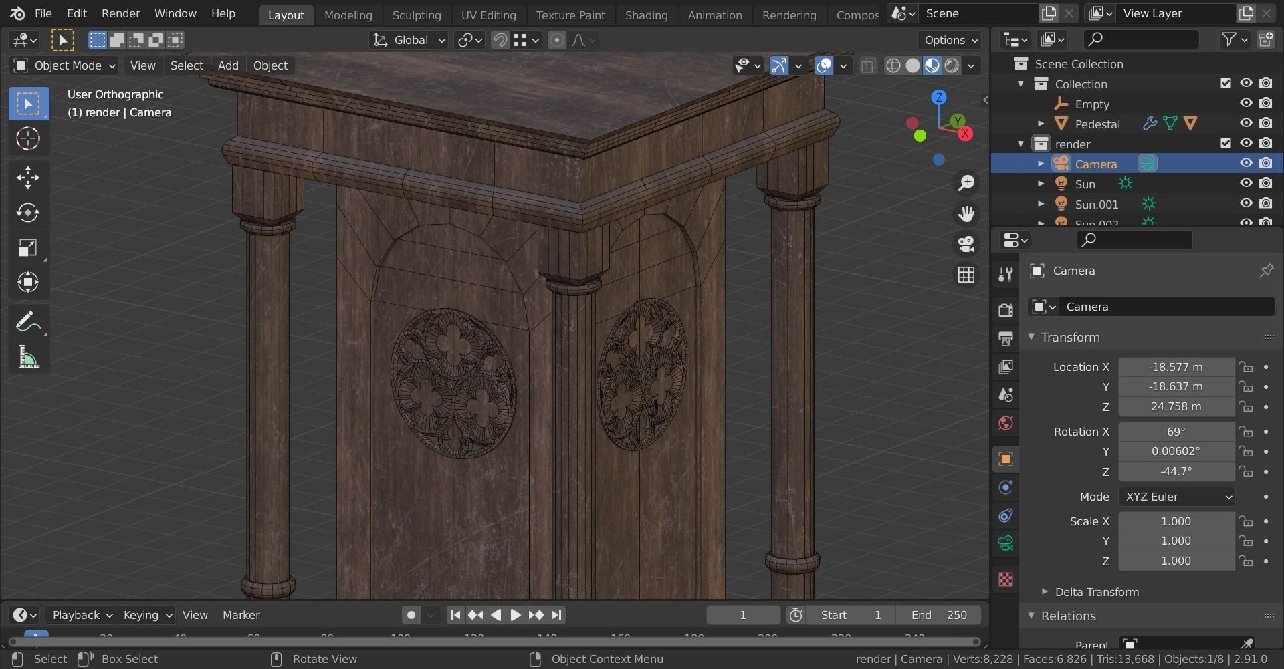Play the animation forward
Viewport: 1284px width, 669px height.
click(516, 615)
